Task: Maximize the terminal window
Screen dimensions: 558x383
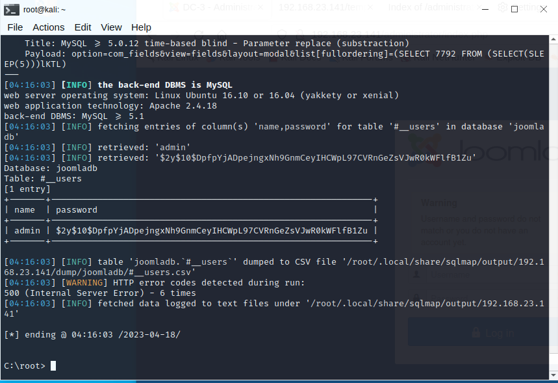Action: coord(514,9)
